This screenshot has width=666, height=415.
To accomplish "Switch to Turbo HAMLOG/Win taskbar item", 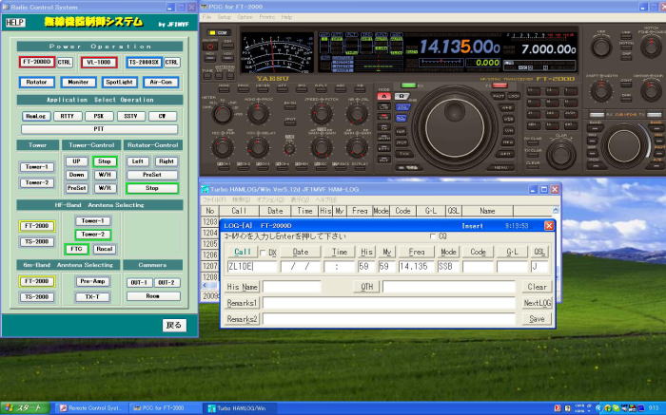I will point(238,408).
